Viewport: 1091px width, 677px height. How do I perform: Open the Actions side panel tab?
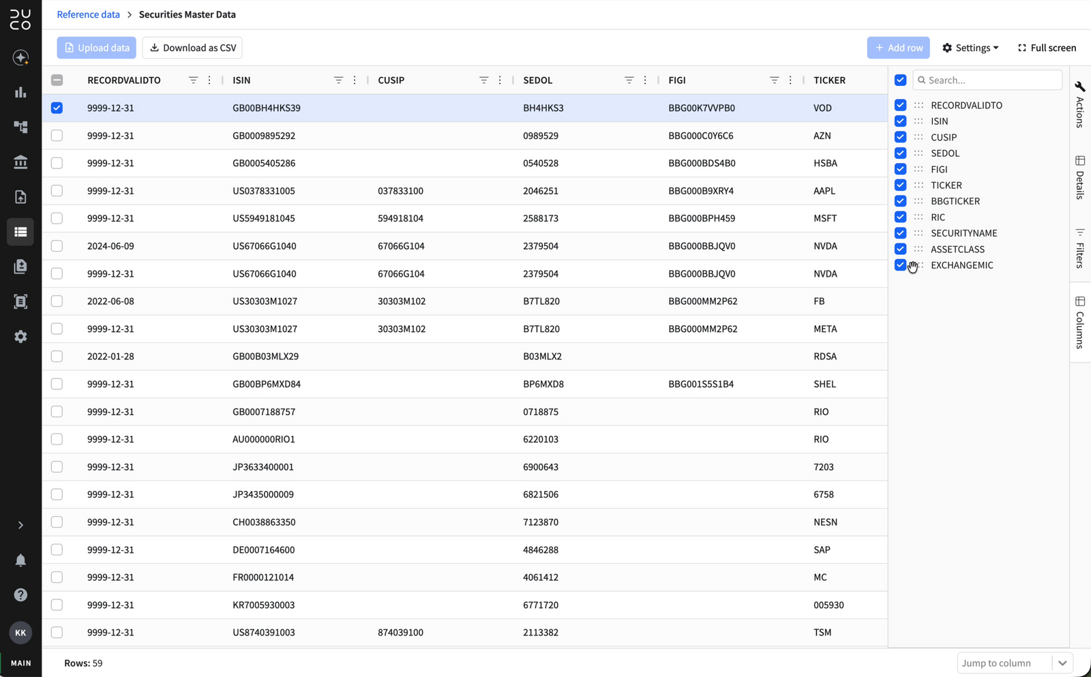coord(1080,104)
